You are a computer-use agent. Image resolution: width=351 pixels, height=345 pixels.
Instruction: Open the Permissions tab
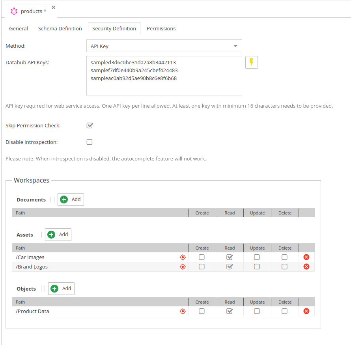[x=161, y=28]
